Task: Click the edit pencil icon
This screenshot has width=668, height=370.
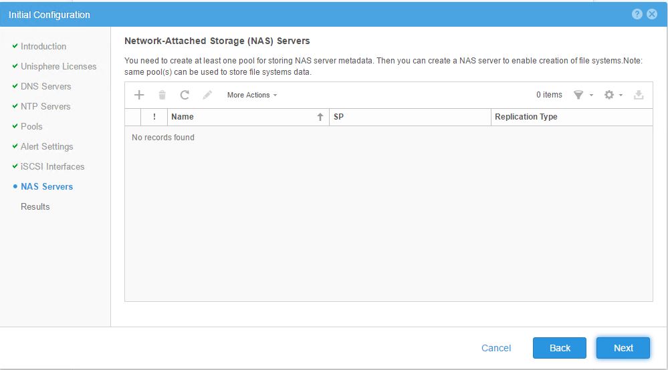Action: click(x=207, y=95)
